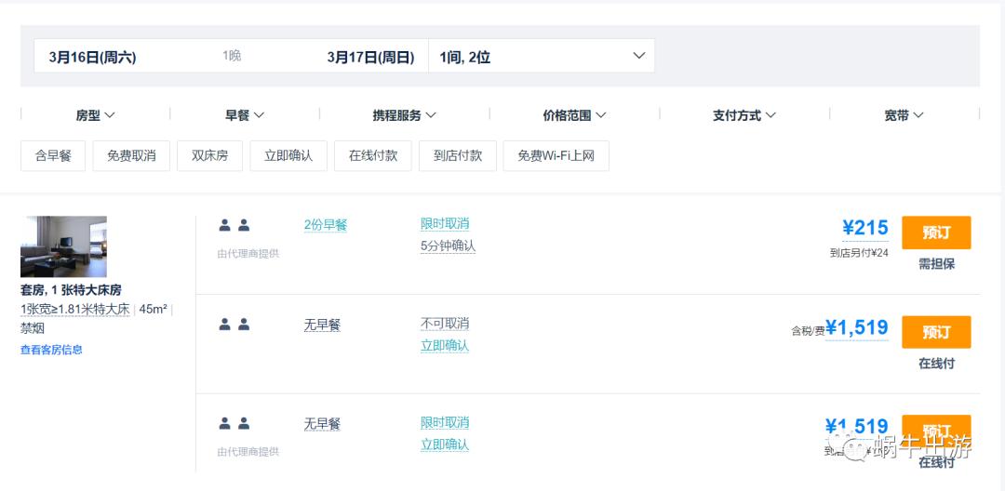Click the 5分钟确认 confirmation text
Screen dimensions: 1005x491
(448, 245)
